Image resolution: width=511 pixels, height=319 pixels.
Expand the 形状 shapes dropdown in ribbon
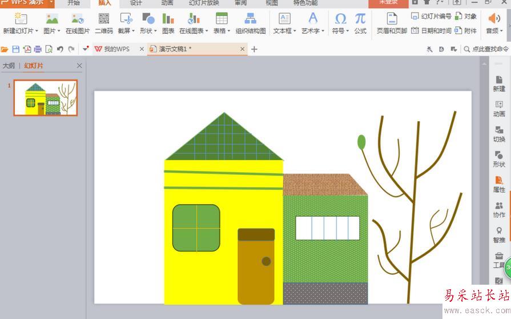pos(155,31)
